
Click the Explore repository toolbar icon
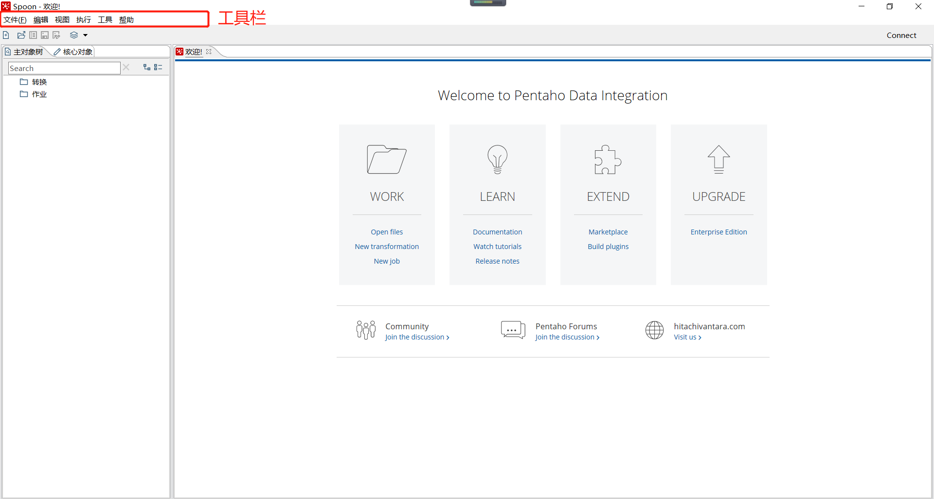coord(33,35)
